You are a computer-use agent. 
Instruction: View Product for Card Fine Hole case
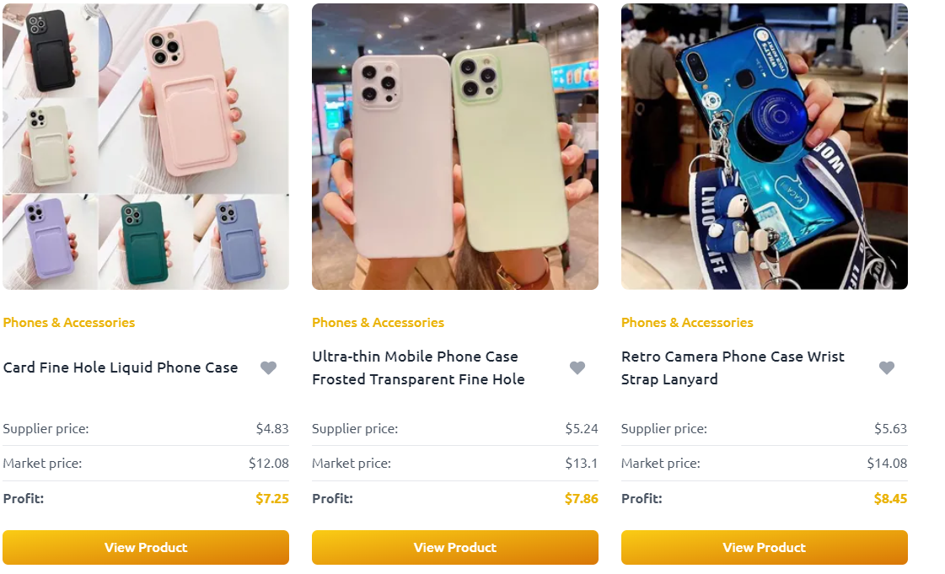[146, 548]
